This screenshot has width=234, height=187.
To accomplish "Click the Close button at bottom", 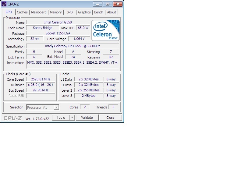I will 110,118.
